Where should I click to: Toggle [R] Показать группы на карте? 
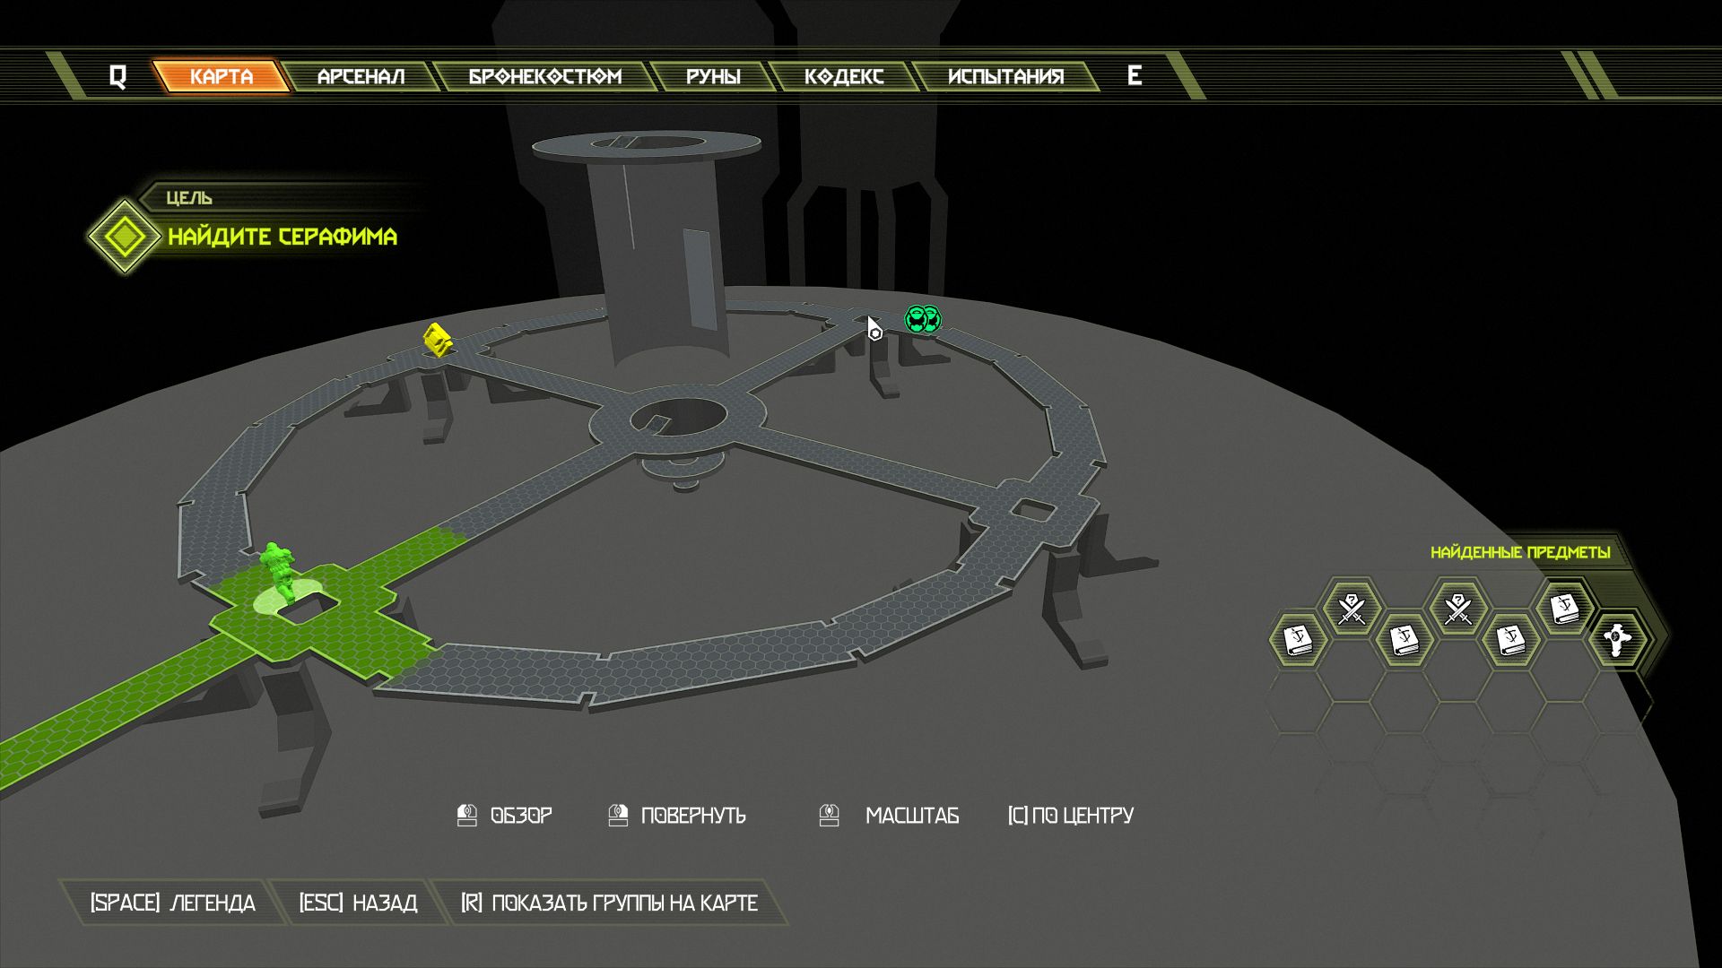(x=609, y=903)
